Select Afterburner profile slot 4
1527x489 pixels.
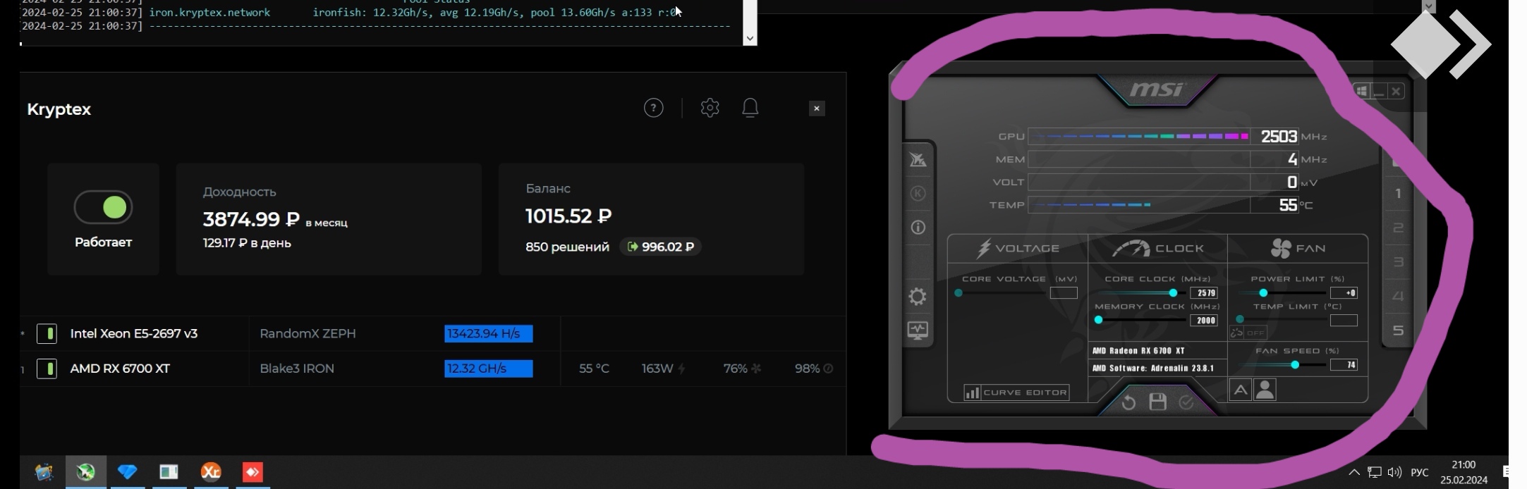tap(1398, 296)
